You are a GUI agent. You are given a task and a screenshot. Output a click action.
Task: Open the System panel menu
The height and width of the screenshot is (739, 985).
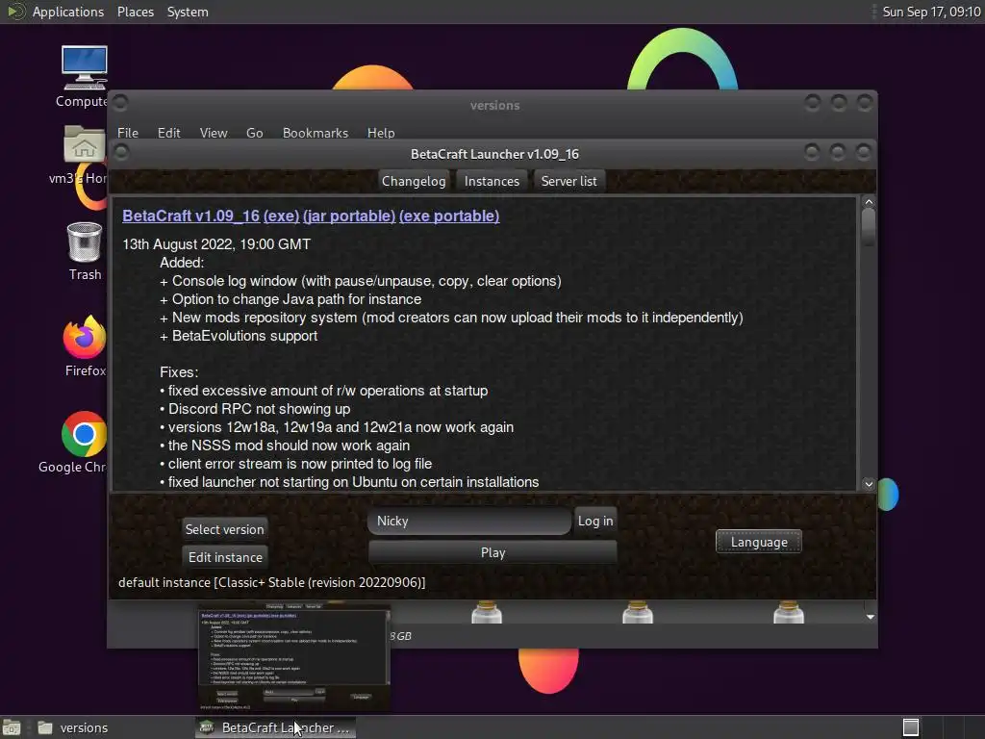(x=188, y=12)
